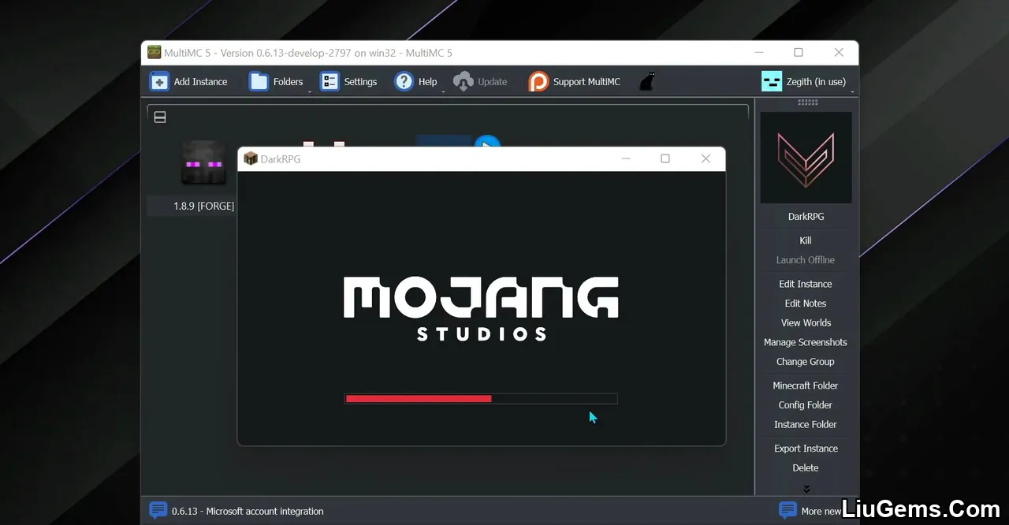Open the Folders toolbar menu
1009x525 pixels.
click(277, 81)
